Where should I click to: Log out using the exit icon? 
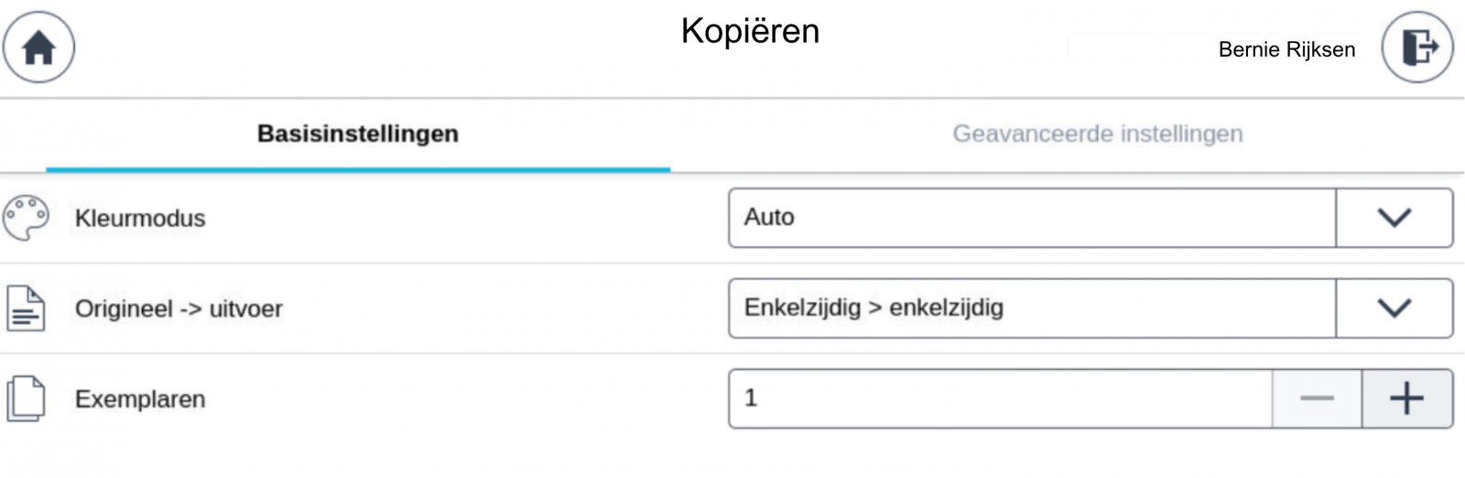(x=1417, y=48)
